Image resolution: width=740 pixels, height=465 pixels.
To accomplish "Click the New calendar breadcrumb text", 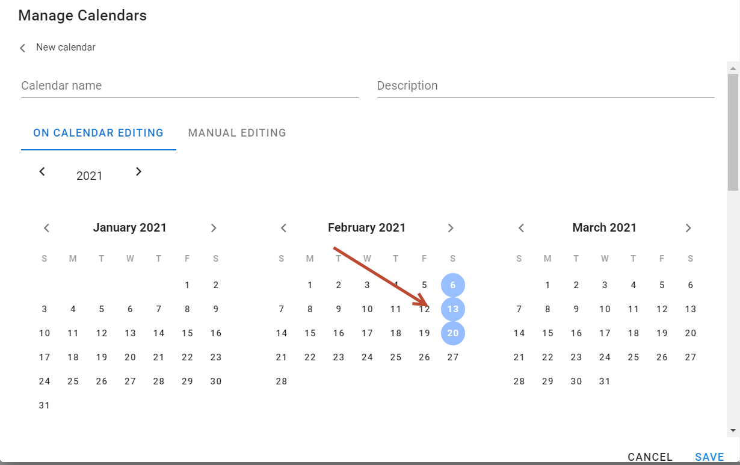I will (66, 48).
